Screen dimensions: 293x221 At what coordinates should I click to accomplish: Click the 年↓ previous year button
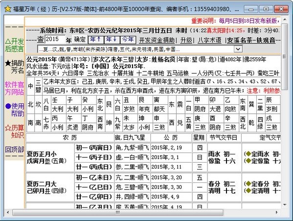click(x=112, y=39)
